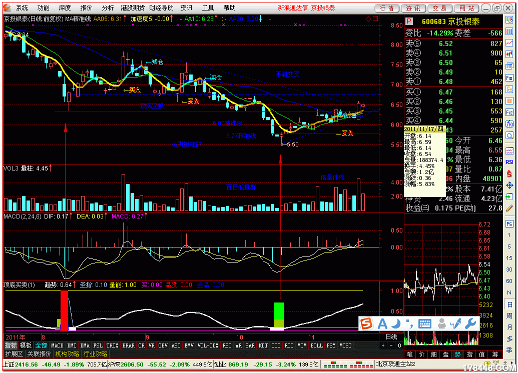This screenshot has height=373, width=518.
Task: Select the 1-minute period in sidebar
Action: click(509, 235)
